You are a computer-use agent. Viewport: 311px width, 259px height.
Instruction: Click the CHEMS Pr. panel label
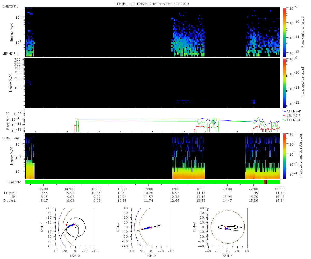click(10, 6)
